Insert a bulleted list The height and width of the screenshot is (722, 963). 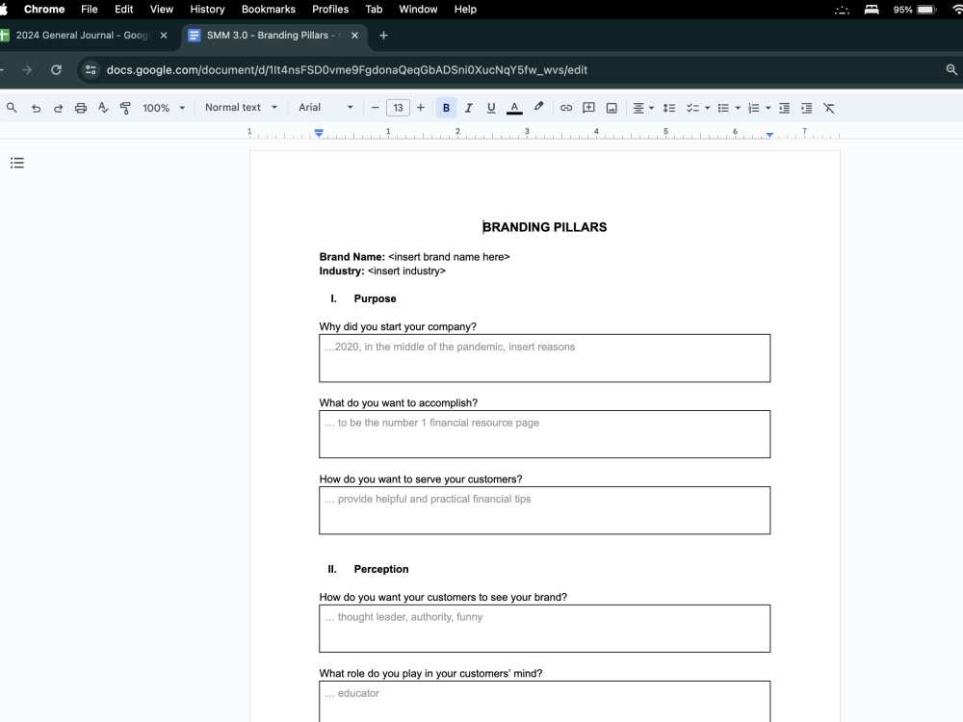723,108
